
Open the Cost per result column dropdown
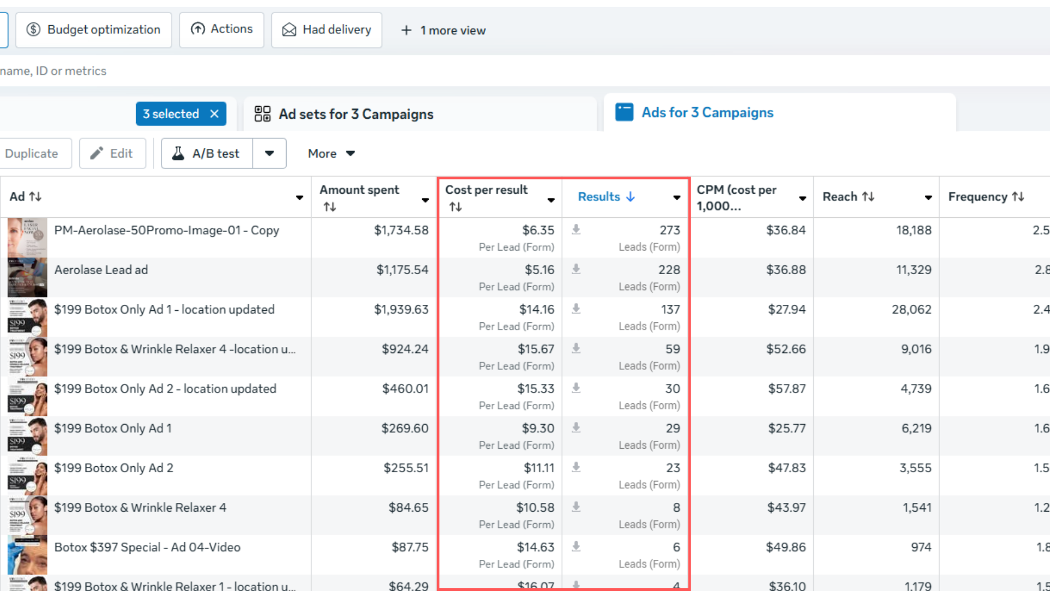coord(551,200)
